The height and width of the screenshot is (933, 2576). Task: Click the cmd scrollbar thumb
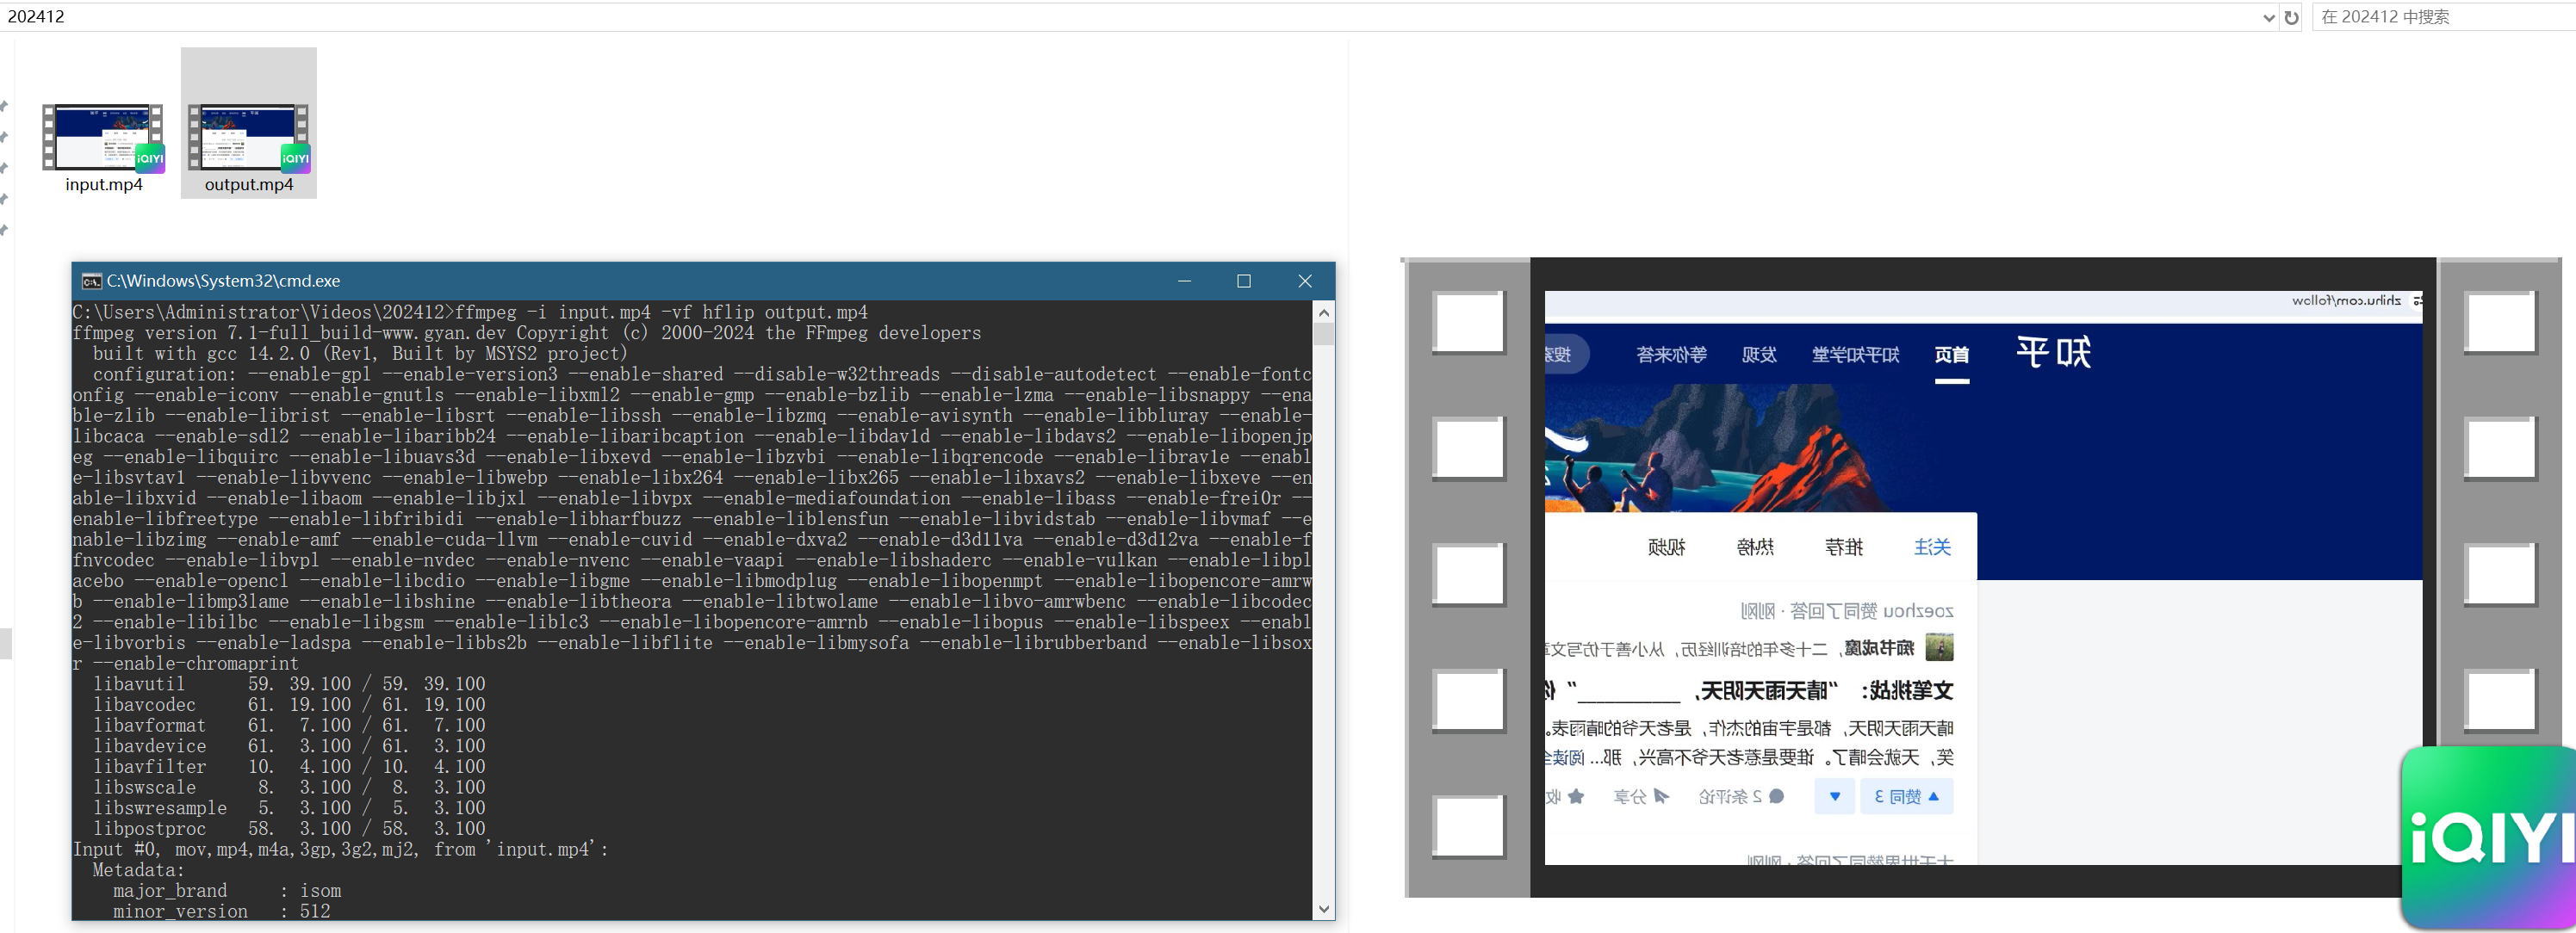click(1324, 334)
